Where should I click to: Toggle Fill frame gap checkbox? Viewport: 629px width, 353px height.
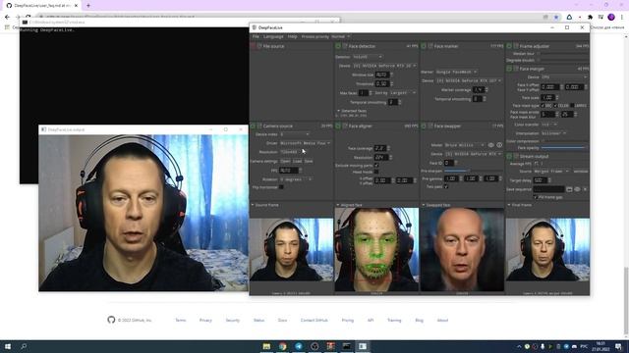[x=536, y=197]
